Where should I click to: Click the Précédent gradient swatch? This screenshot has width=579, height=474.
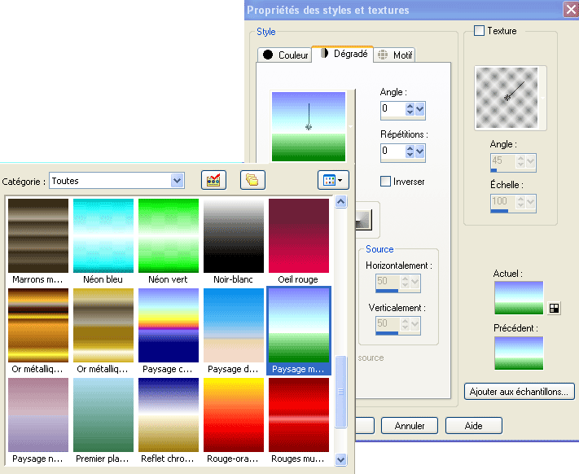tap(518, 352)
